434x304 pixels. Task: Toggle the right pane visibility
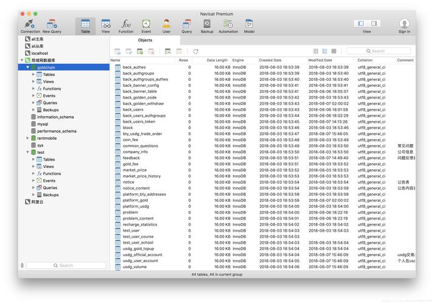pos(374,24)
